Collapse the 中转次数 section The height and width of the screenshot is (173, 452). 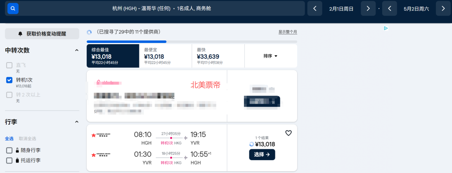click(77, 50)
